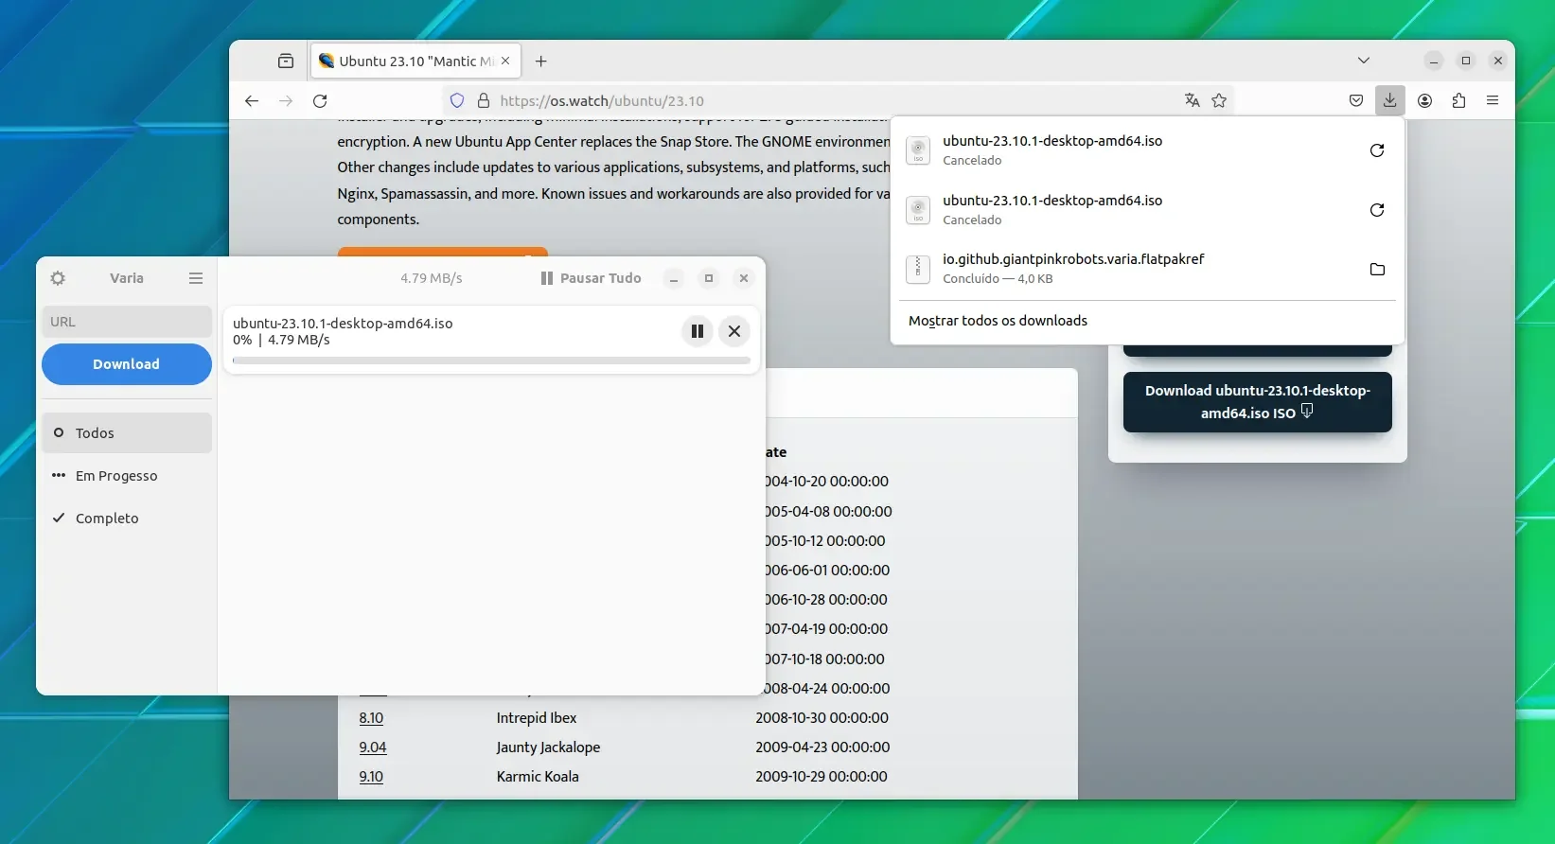Open Varia settings gear

click(x=58, y=278)
